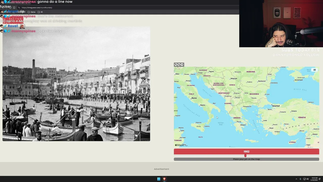Click Izmir on the map
This screenshot has width=323, height=182.
(x=265, y=121)
